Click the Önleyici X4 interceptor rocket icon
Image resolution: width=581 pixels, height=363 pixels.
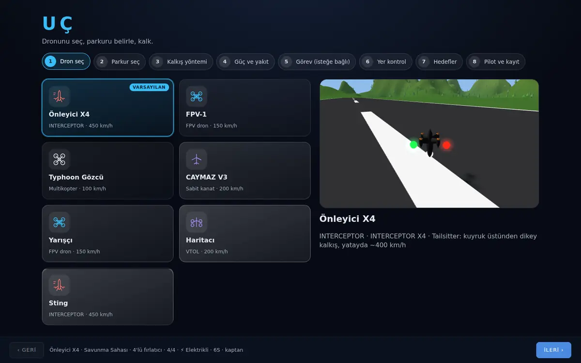[x=59, y=96]
